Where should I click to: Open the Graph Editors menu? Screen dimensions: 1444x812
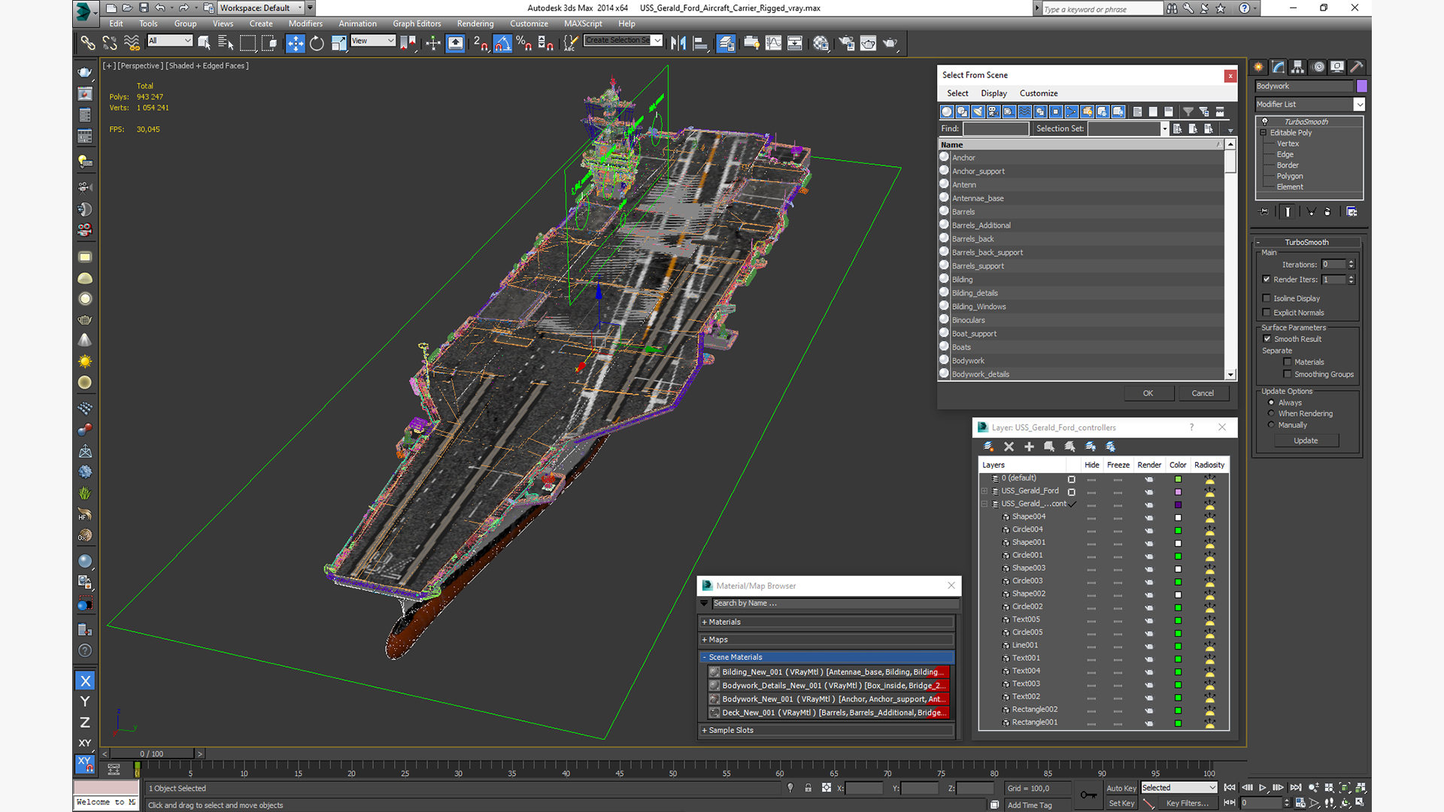pos(417,24)
